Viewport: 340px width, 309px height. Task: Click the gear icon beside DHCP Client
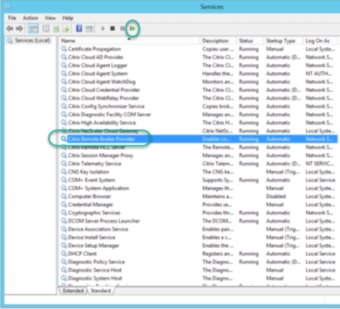(x=63, y=254)
